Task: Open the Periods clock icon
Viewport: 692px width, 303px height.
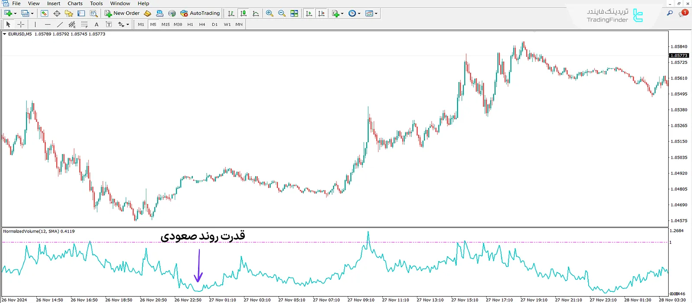Action: coord(352,13)
